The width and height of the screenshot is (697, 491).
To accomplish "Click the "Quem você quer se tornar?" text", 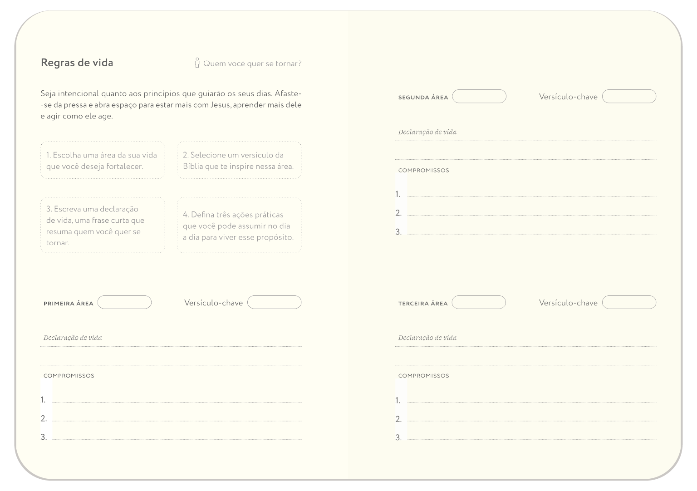I will tap(252, 64).
